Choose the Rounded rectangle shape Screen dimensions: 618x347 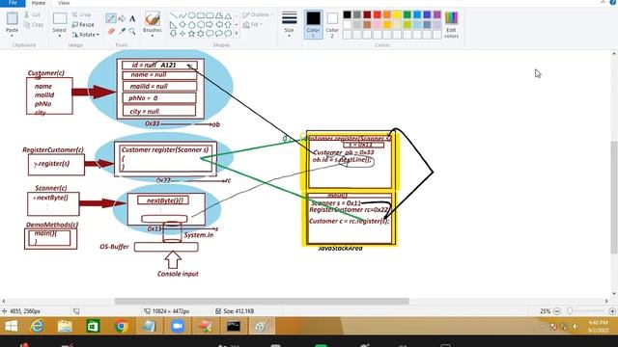(x=210, y=15)
